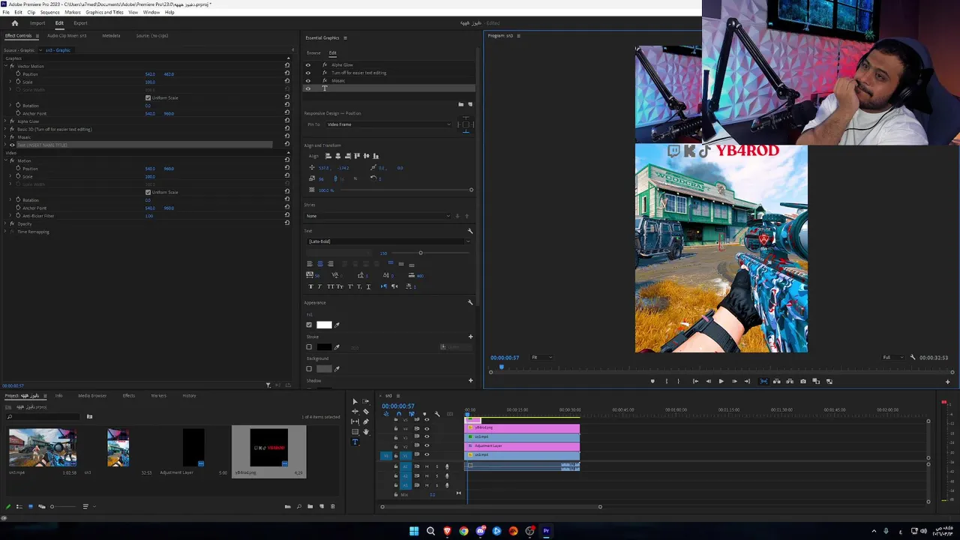The image size is (960, 540).
Task: Mute audio track A1
Action: 427,466
